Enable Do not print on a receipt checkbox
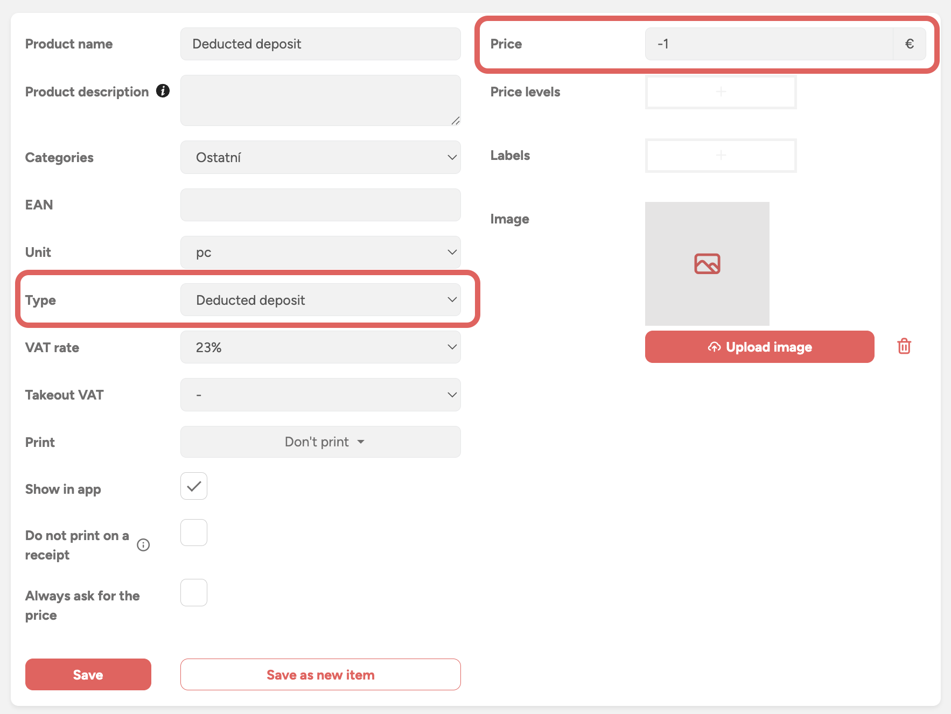 tap(194, 533)
